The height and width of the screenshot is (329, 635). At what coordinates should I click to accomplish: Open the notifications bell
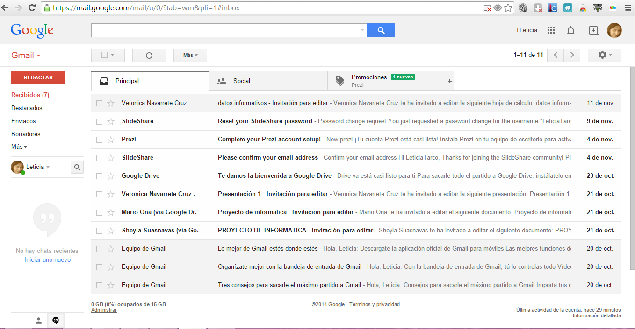click(570, 30)
